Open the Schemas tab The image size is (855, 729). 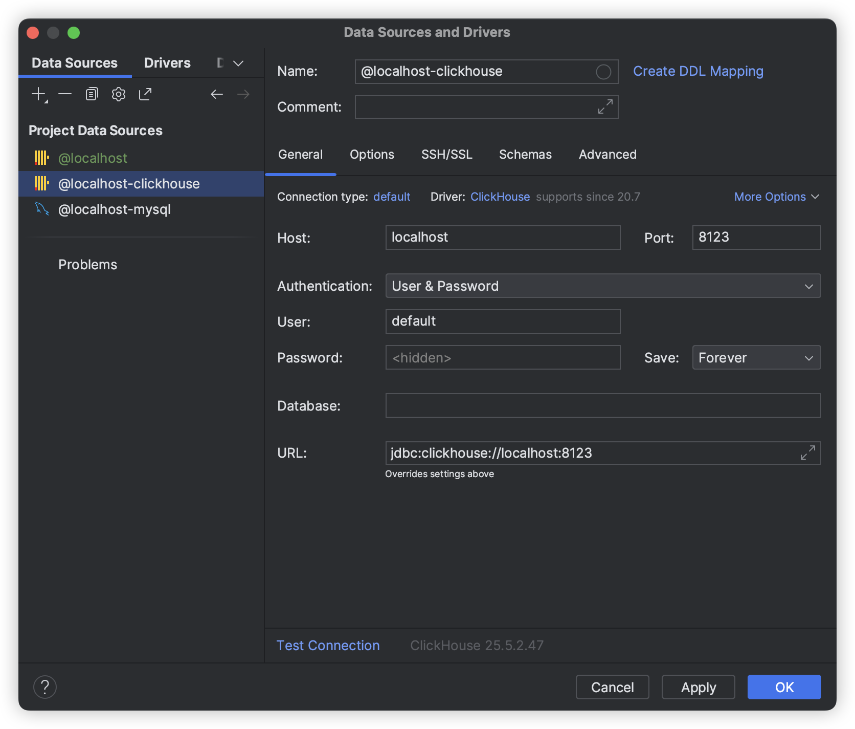click(x=525, y=155)
